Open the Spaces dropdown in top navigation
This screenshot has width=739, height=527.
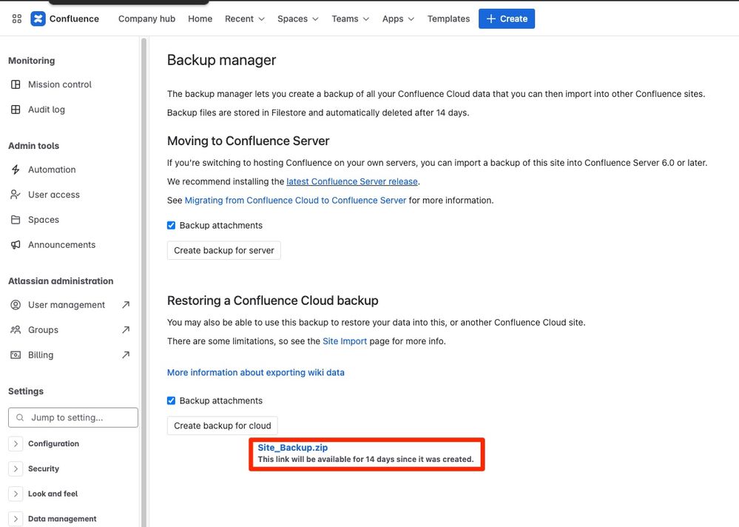click(x=298, y=19)
